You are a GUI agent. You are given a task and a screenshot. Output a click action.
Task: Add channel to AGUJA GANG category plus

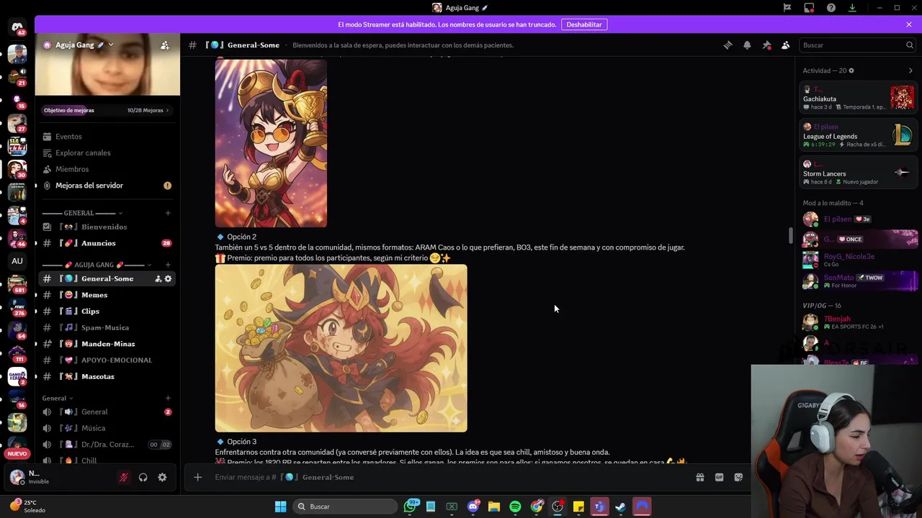point(168,265)
